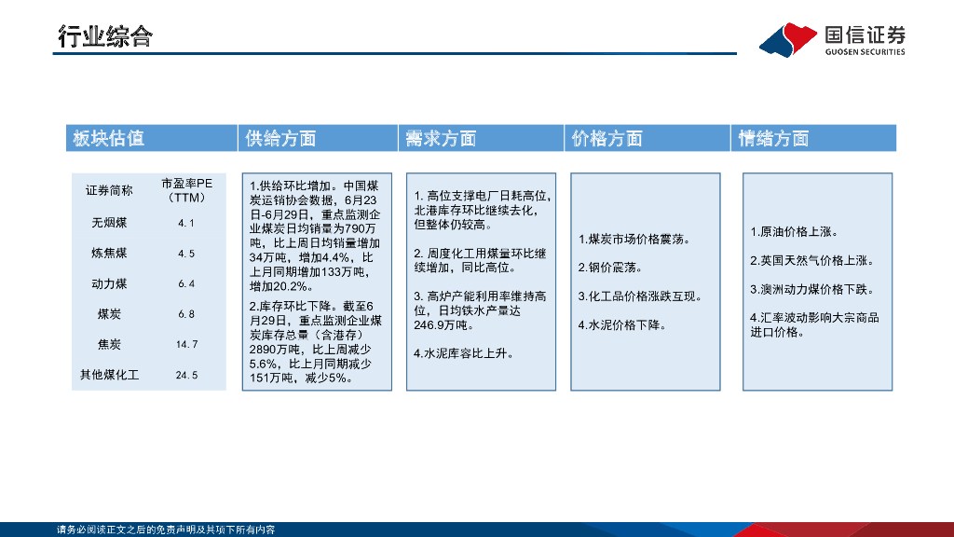954x537 pixels.
Task: Click the PE value 24.5
Action: click(186, 375)
